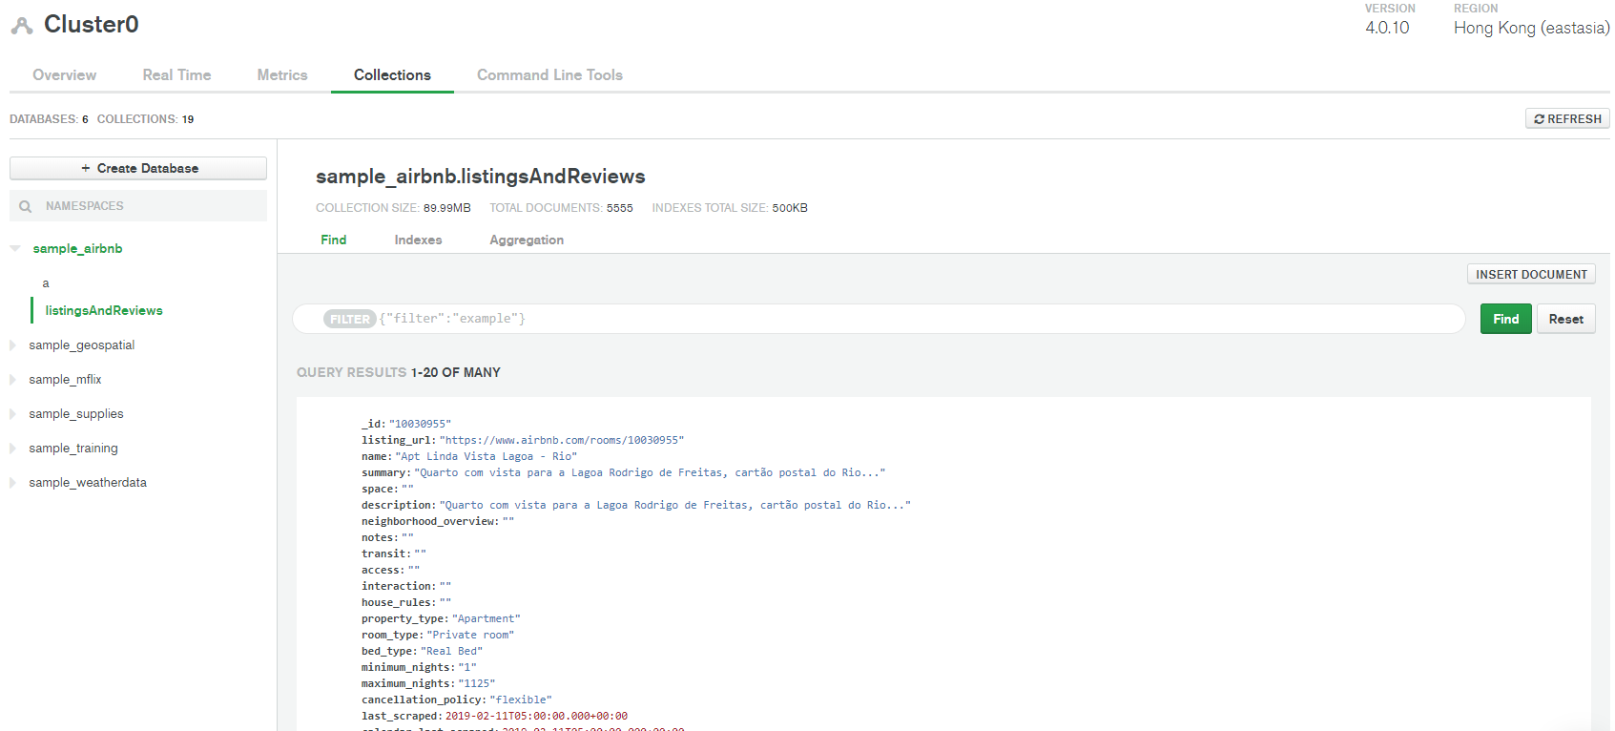Click the Cluster0 cluster icon

tap(21, 26)
